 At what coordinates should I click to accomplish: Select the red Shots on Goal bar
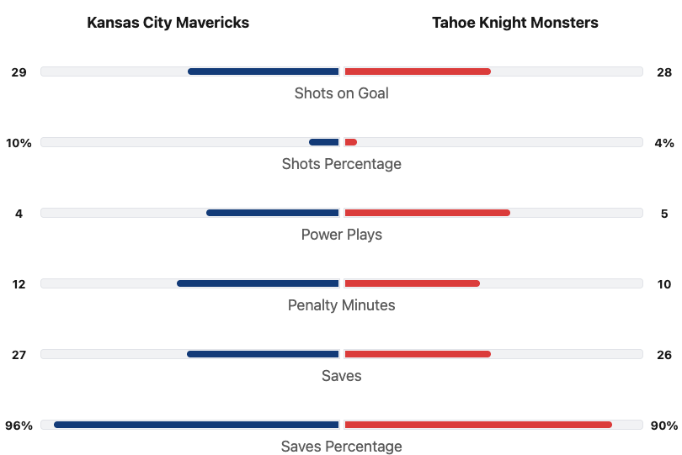coord(418,71)
